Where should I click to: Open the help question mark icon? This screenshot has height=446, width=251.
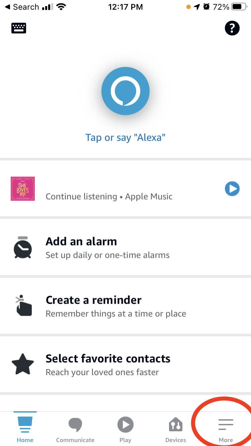coord(232,28)
